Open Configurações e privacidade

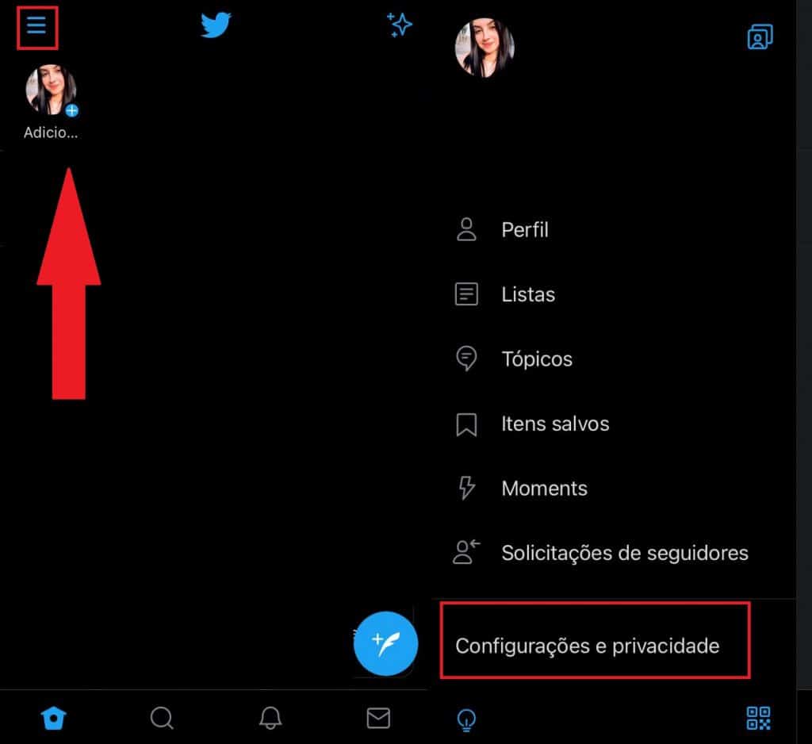[x=588, y=646]
